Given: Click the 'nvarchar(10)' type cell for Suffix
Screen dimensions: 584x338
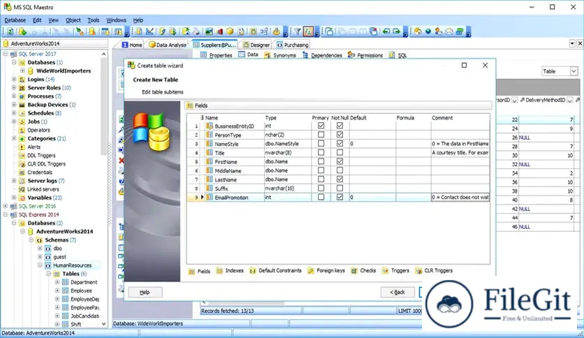Looking at the screenshot, I should click(288, 189).
